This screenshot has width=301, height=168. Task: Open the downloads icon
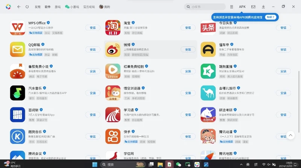coord(263,7)
